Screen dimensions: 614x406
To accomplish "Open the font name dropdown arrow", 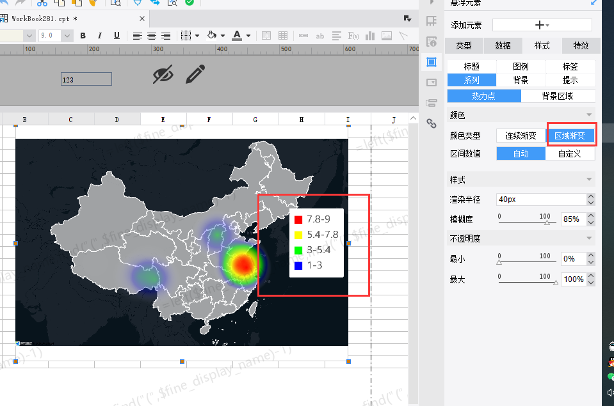I will (29, 36).
